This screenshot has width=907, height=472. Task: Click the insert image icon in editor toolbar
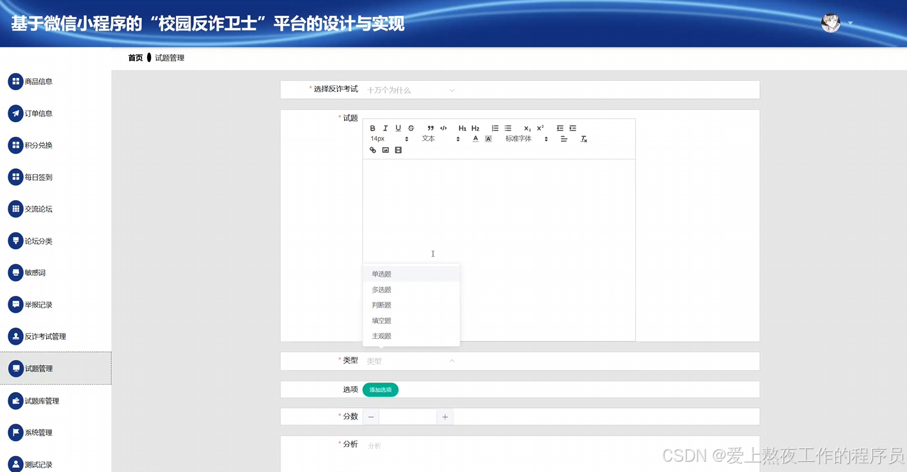coord(385,150)
